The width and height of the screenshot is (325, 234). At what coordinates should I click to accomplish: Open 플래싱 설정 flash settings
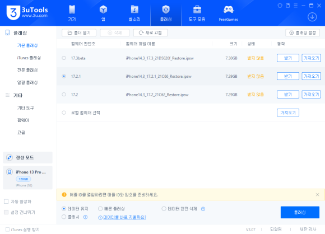point(303,32)
